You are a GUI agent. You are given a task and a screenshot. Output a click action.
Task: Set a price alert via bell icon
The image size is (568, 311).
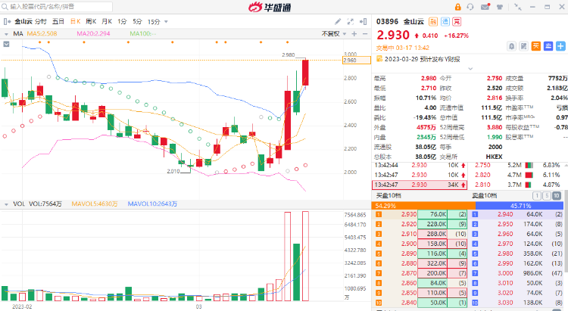[511, 46]
